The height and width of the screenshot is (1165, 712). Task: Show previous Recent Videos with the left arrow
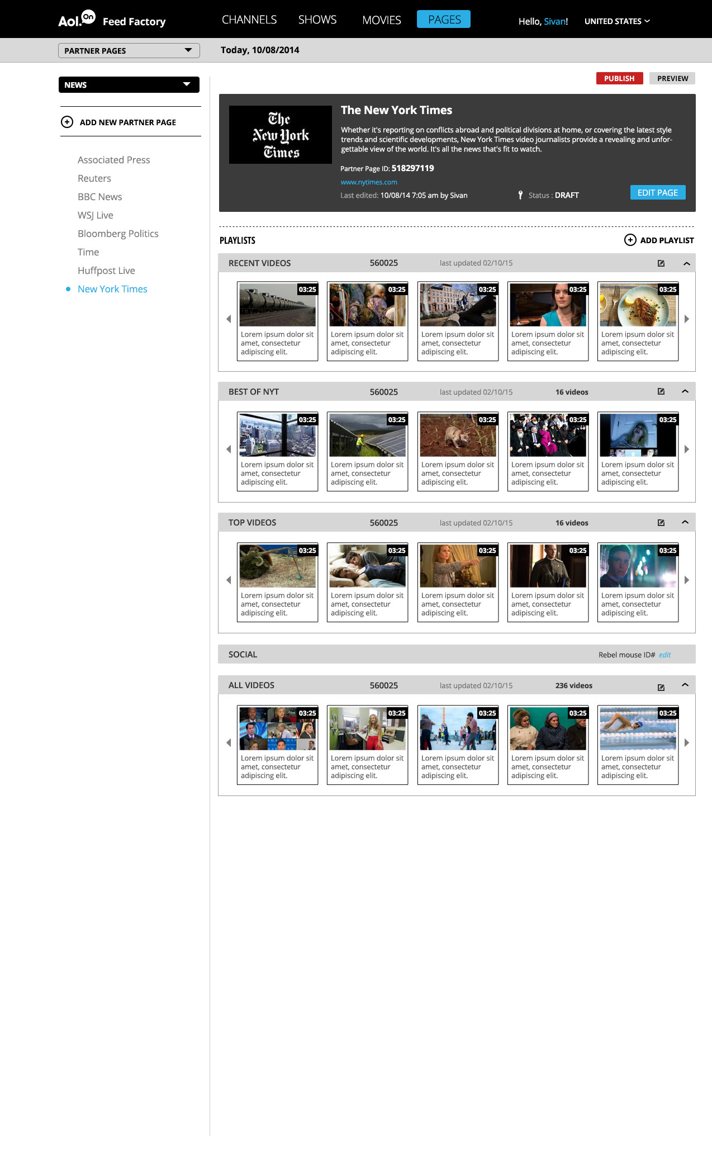tap(229, 319)
